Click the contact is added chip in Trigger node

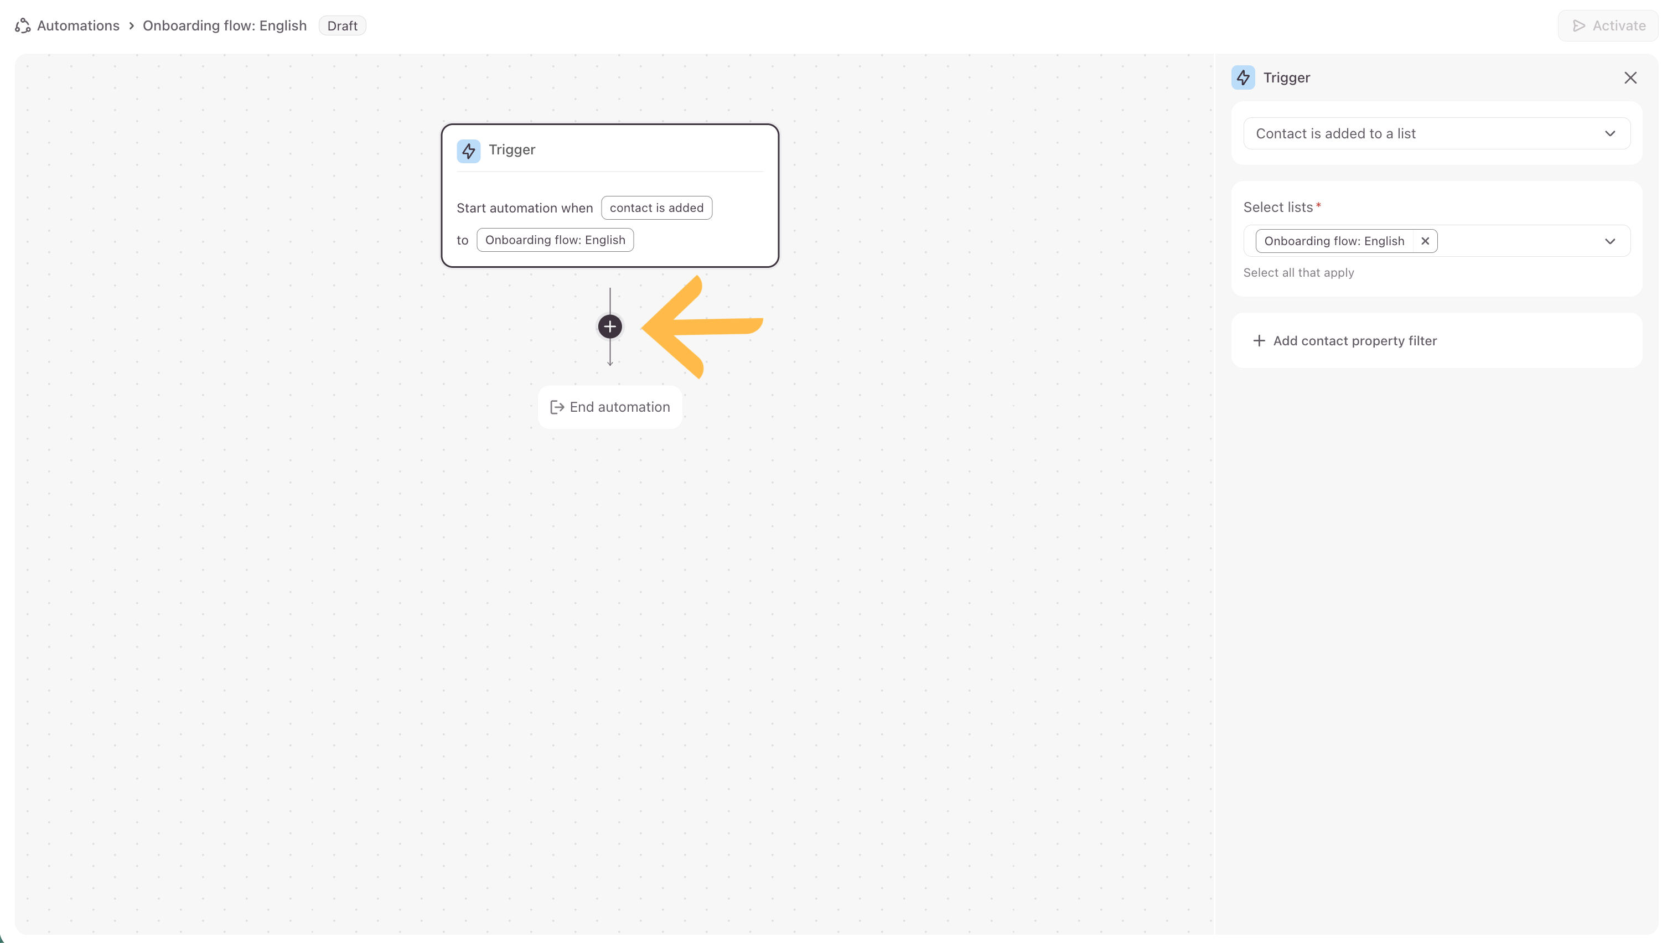(656, 208)
